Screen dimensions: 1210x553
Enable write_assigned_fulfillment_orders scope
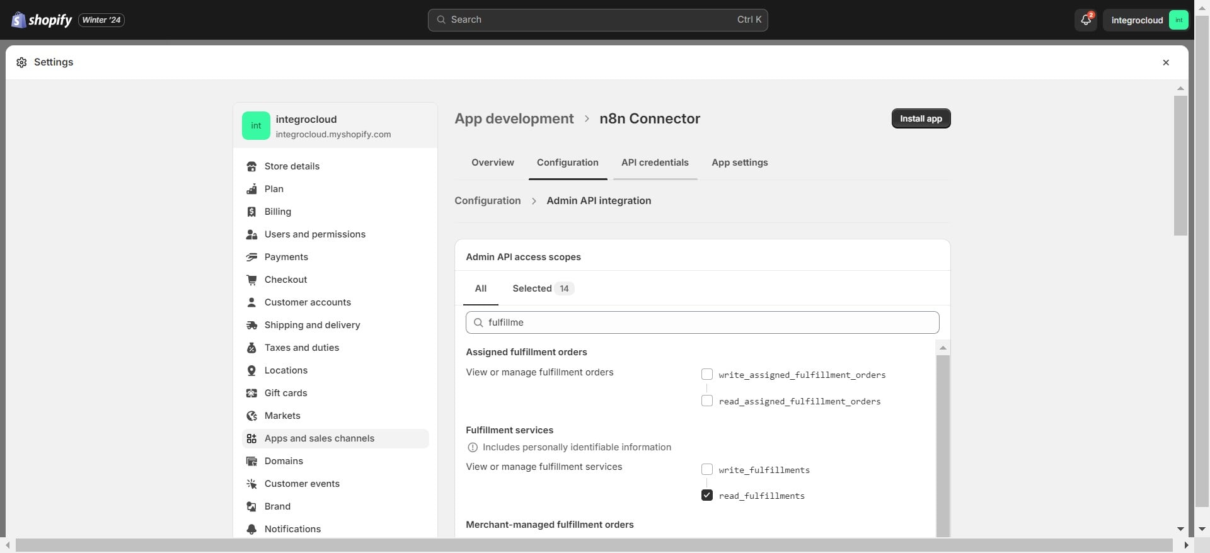[707, 374]
